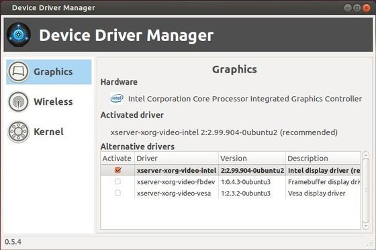Sort by the Driver column header
The height and width of the screenshot is (250, 376).
[x=177, y=159]
